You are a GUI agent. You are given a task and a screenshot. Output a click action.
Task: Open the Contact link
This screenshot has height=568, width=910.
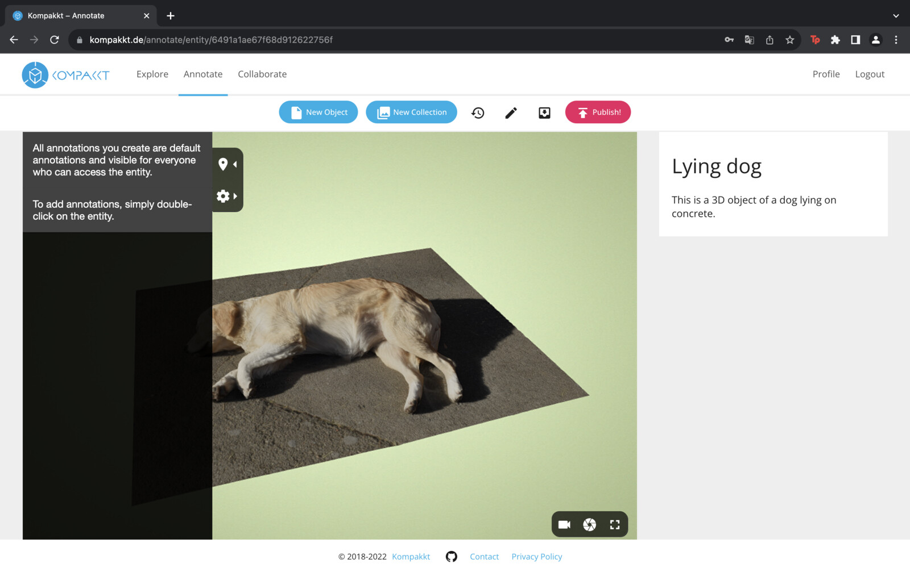484,557
